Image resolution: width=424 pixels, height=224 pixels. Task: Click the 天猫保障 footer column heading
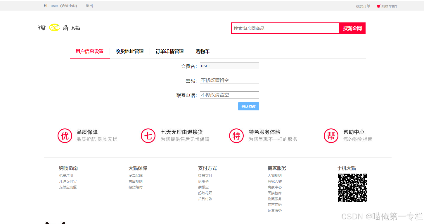(138, 168)
